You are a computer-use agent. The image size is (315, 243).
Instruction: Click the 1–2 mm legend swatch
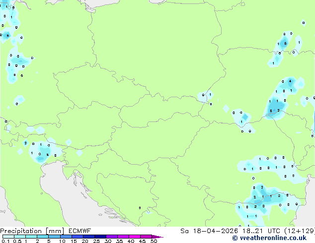coord(31,237)
